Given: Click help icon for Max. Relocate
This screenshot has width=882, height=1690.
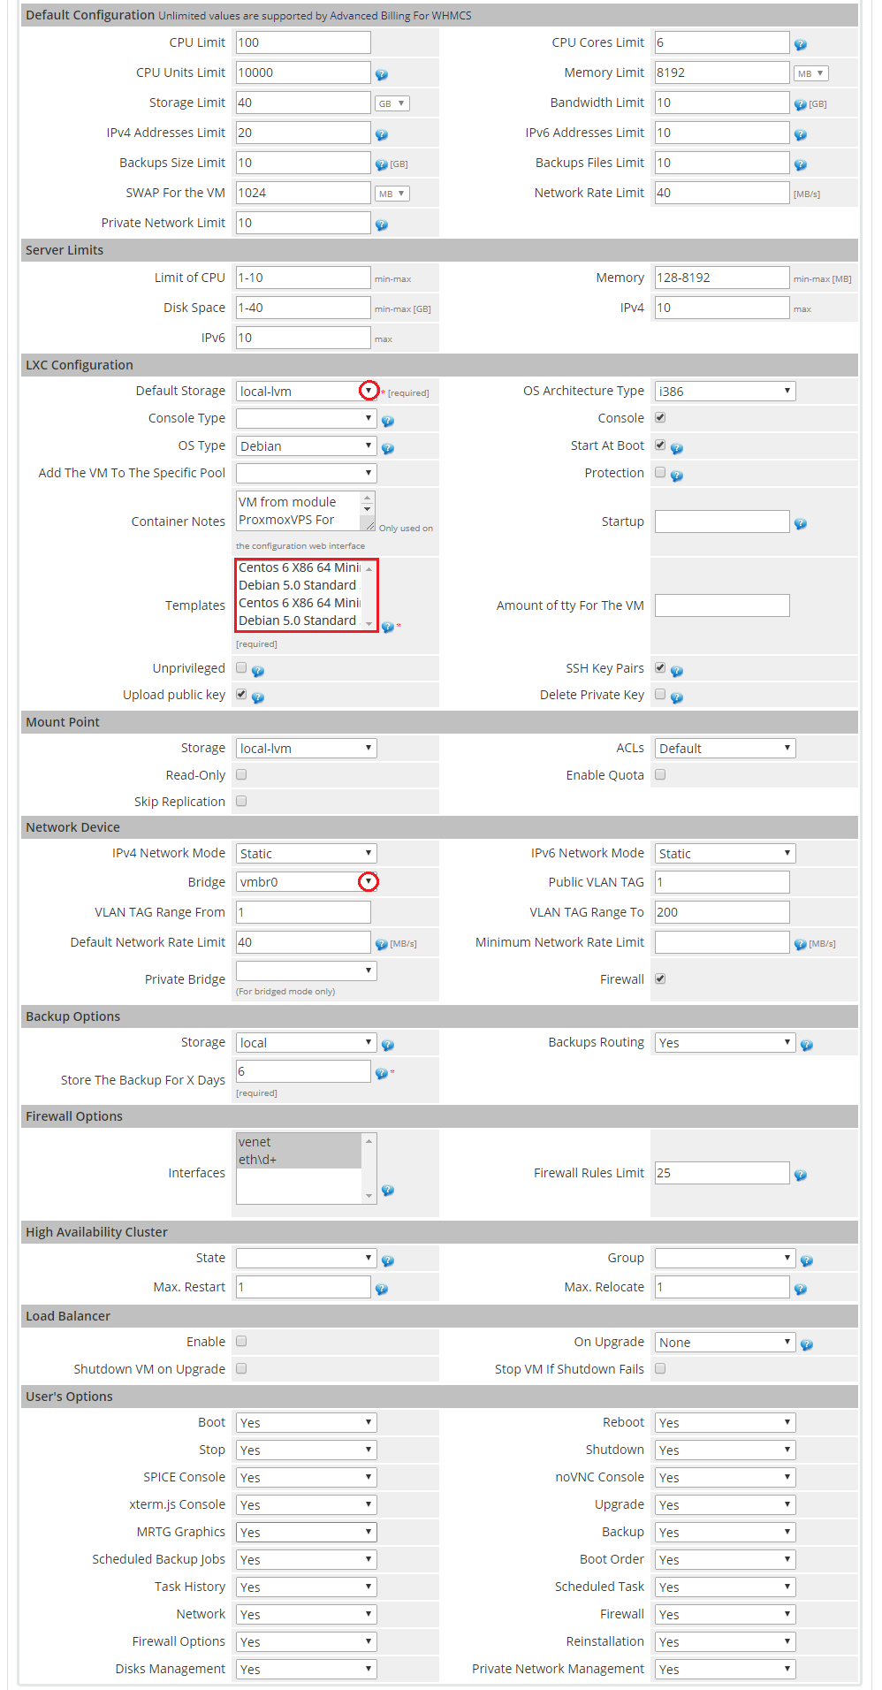Looking at the screenshot, I should coord(800,1289).
